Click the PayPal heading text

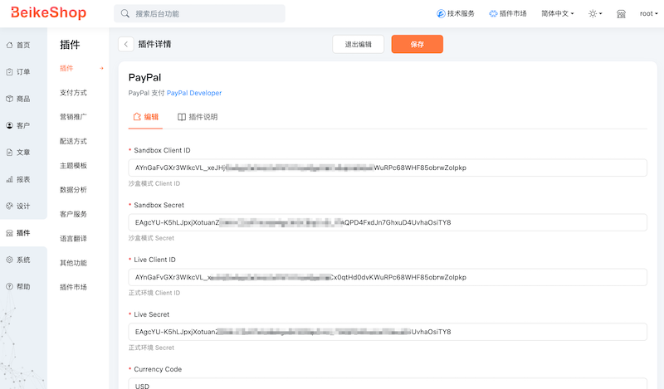pos(144,77)
